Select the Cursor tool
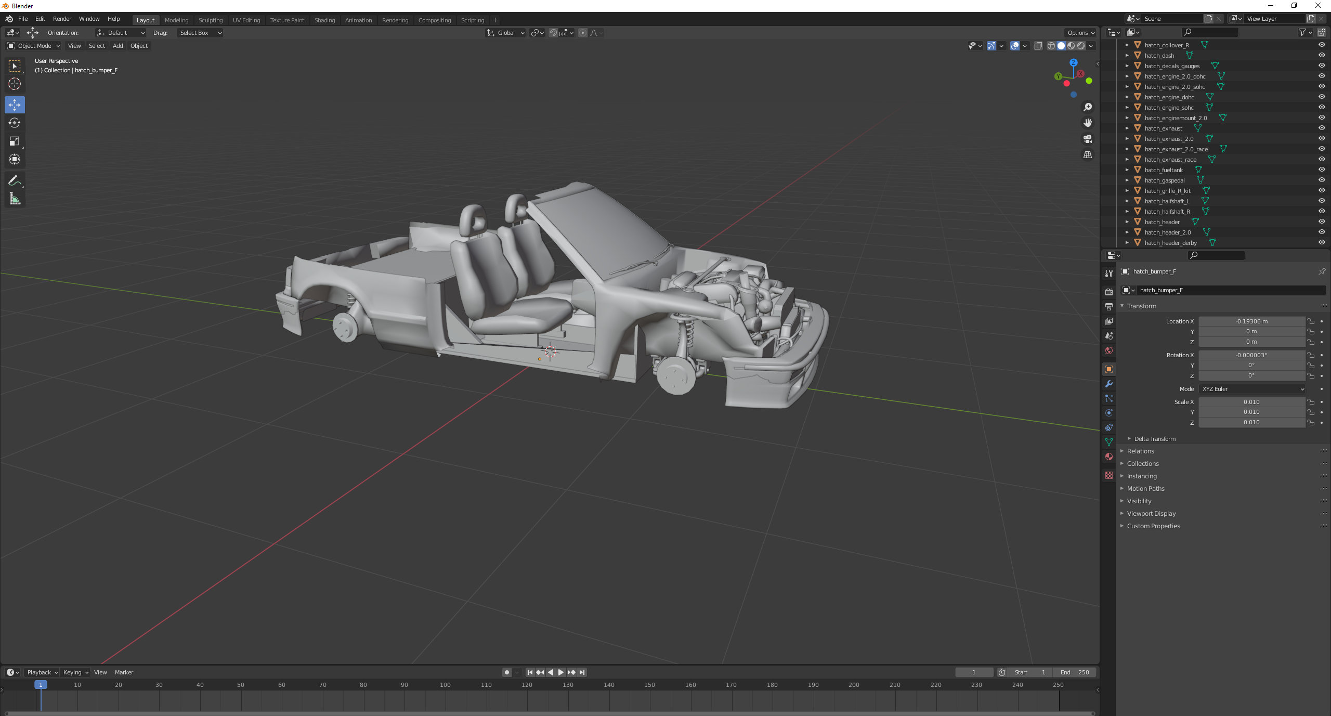This screenshot has height=716, width=1331. [x=15, y=84]
